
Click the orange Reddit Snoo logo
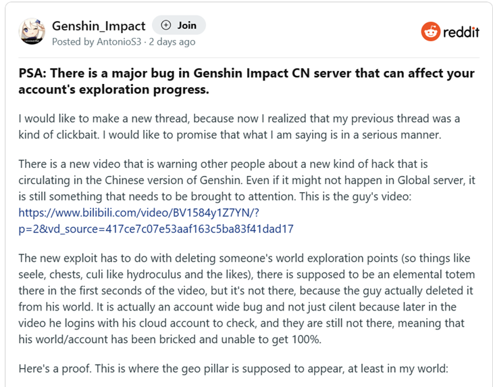[430, 32]
